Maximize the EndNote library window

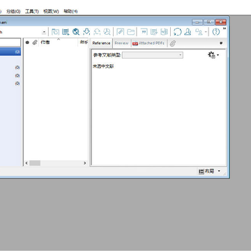click(209, 22)
